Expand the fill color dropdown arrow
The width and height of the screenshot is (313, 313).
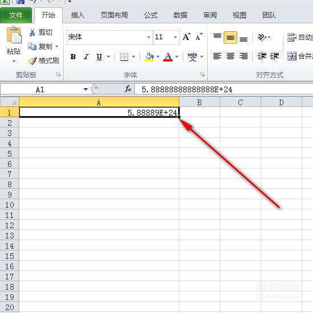tap(158, 57)
